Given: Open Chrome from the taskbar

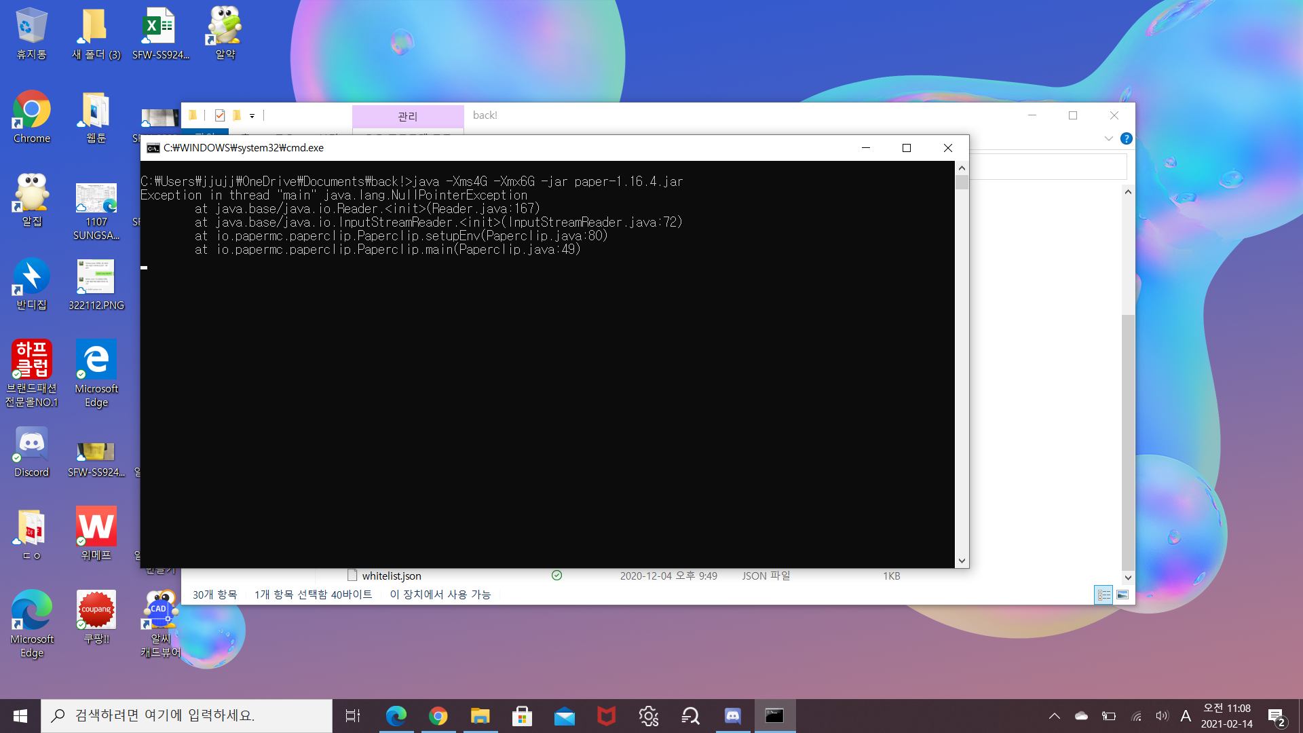Looking at the screenshot, I should pyautogui.click(x=438, y=716).
